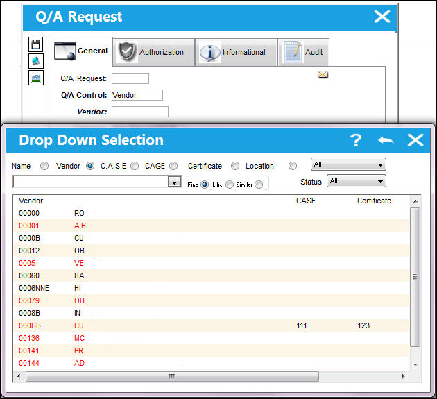Close the Q/A Request window

point(382,17)
